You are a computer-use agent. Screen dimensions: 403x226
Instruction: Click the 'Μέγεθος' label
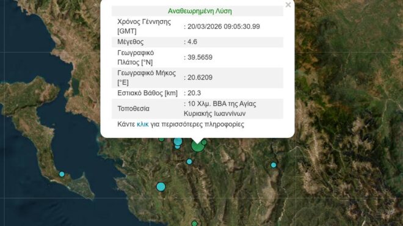[x=131, y=42]
